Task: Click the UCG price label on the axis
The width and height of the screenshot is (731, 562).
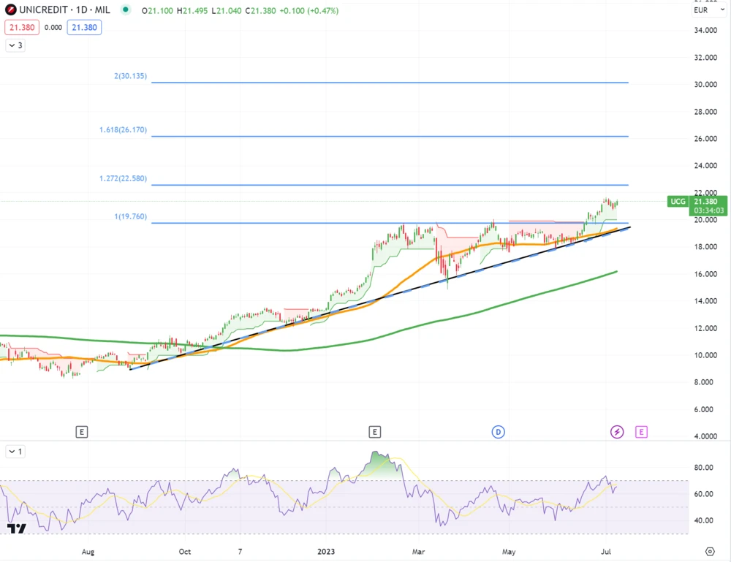Action: (x=678, y=201)
